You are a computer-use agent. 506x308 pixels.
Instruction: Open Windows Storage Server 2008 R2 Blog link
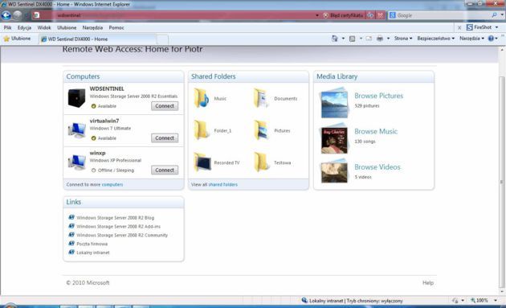(x=115, y=218)
